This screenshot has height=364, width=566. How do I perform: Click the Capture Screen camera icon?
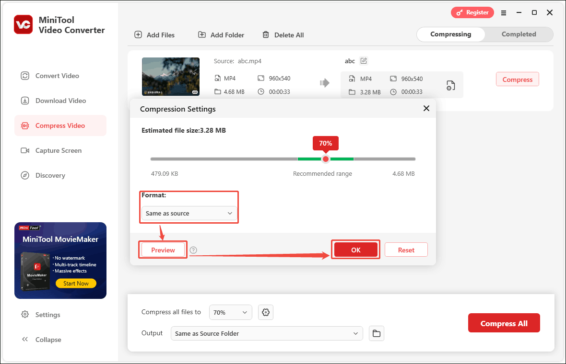coord(25,150)
